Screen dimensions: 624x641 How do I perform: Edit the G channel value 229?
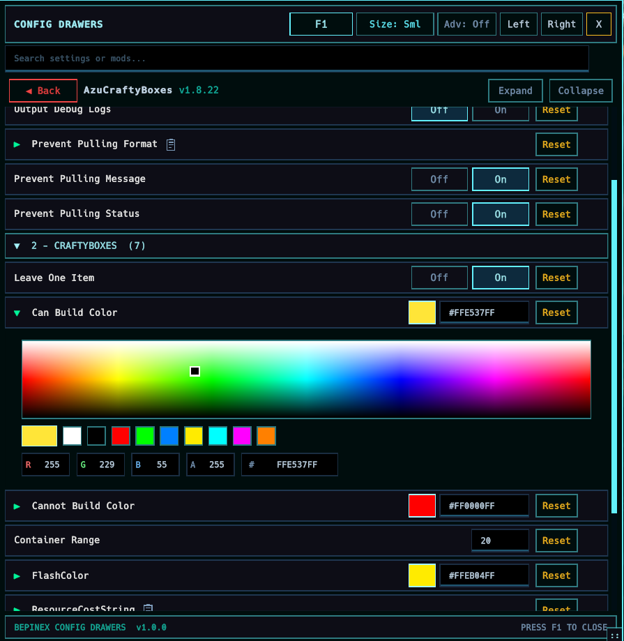[100, 465]
